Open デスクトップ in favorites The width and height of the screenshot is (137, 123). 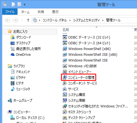click(x=23, y=43)
